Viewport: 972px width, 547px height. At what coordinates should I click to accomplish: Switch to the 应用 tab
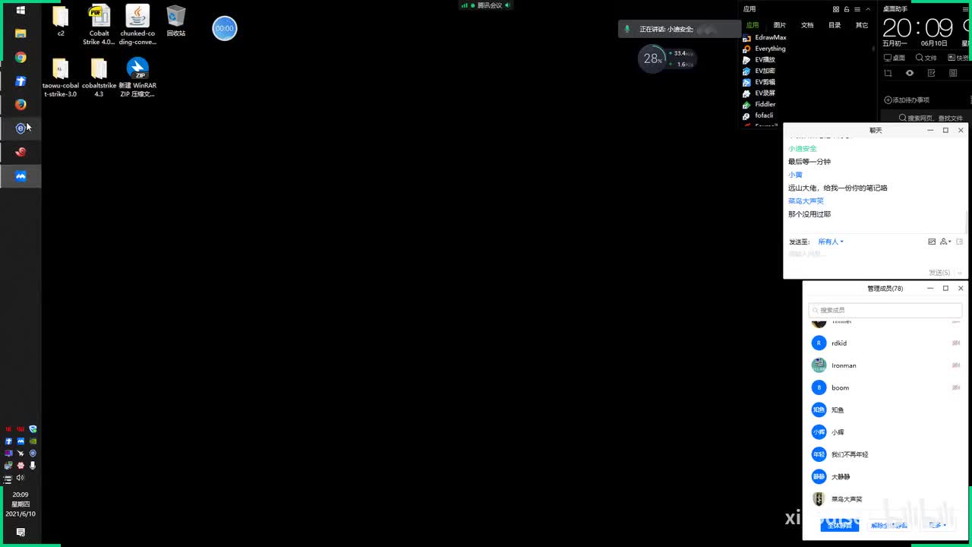pos(752,25)
